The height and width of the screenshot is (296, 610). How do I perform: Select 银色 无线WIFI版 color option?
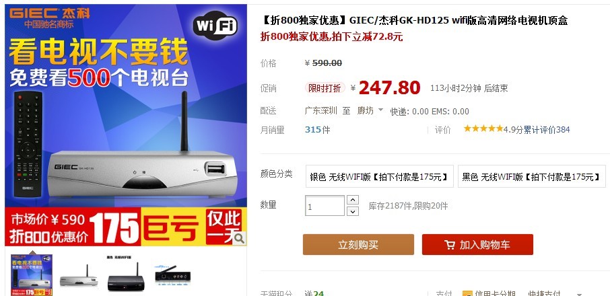point(379,176)
